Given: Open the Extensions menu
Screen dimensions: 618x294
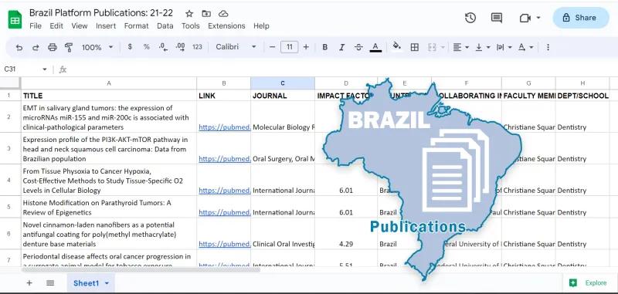Looking at the screenshot, I should [226, 26].
